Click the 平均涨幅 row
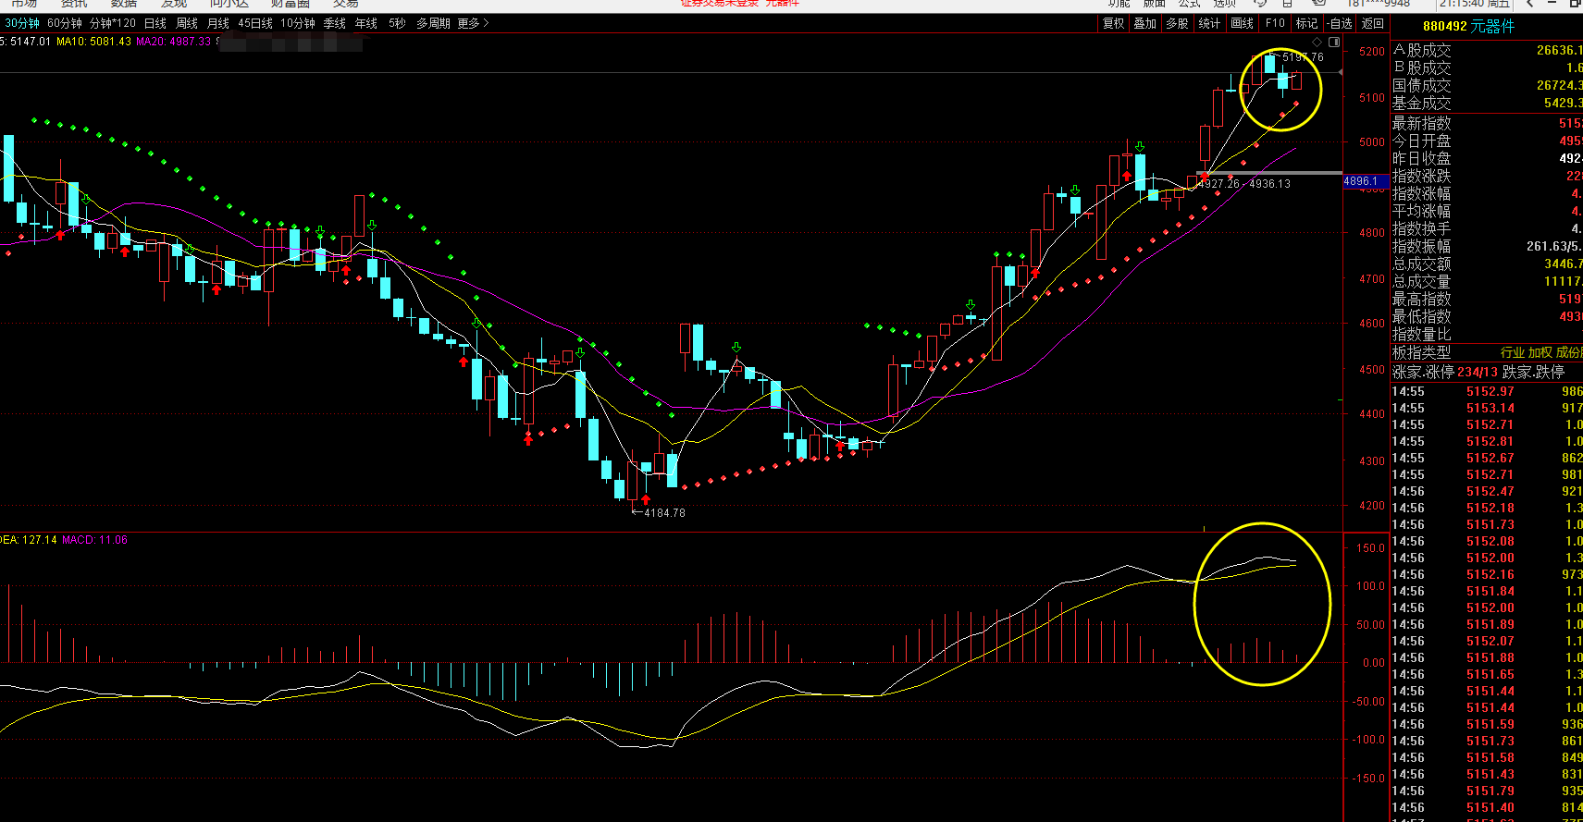 [x=1486, y=211]
